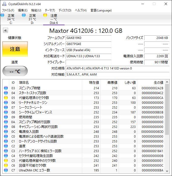Open the ヘルプ(H) menu
The height and width of the screenshot is (176, 172).
(x=81, y=10)
